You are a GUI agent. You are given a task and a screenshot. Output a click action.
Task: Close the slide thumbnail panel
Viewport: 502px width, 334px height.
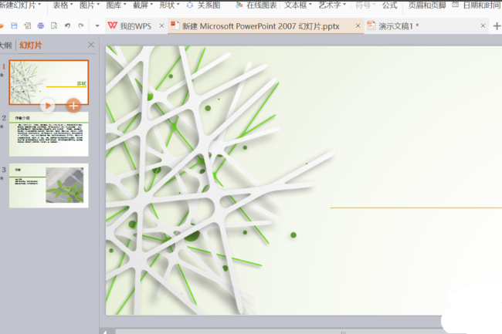(91, 45)
